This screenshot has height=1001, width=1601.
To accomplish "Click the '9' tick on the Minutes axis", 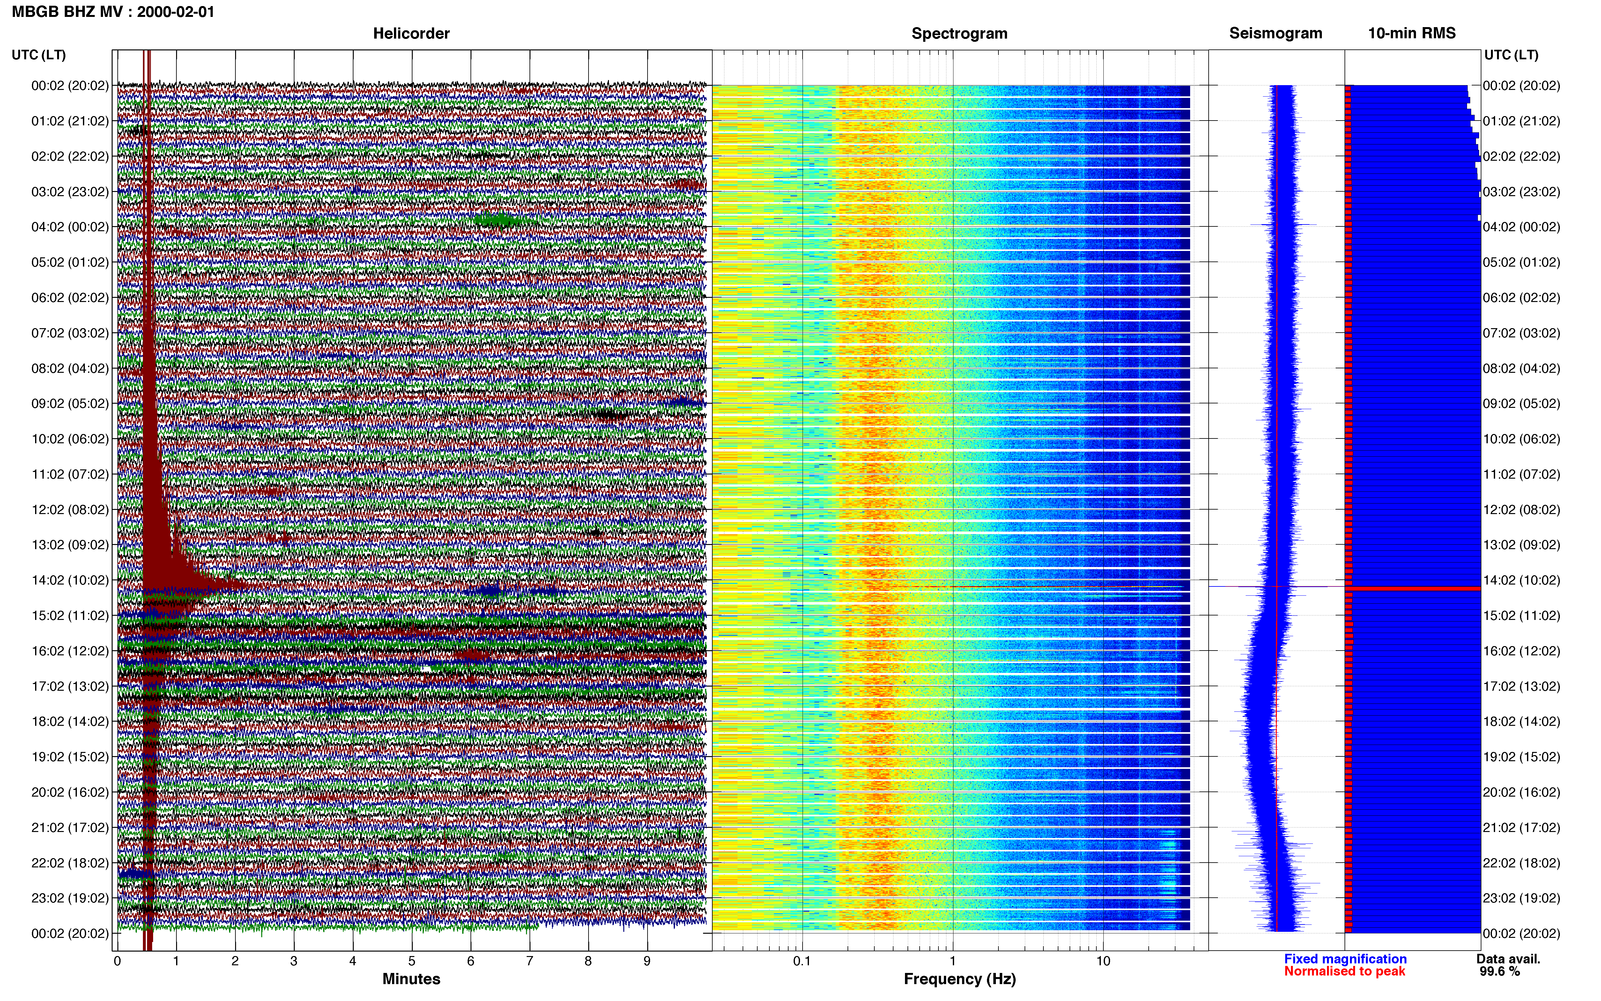I will pos(647,961).
